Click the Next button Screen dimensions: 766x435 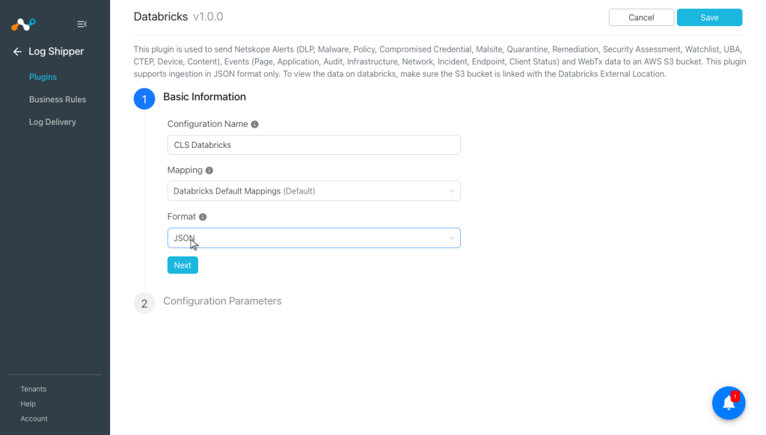point(183,265)
